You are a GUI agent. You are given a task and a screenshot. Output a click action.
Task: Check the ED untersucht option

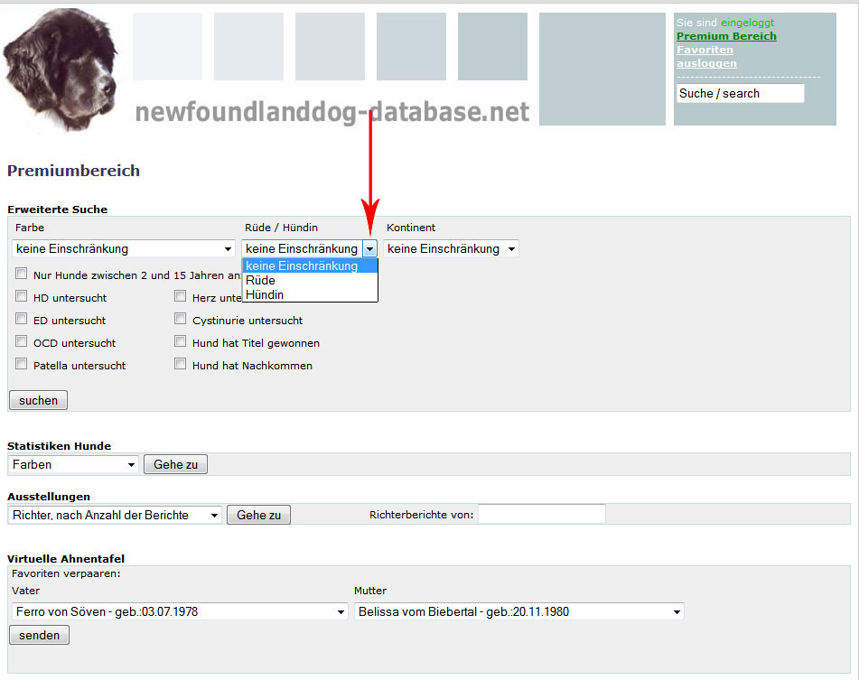[x=22, y=319]
